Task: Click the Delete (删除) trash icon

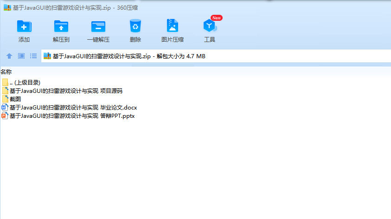Action: point(135,26)
